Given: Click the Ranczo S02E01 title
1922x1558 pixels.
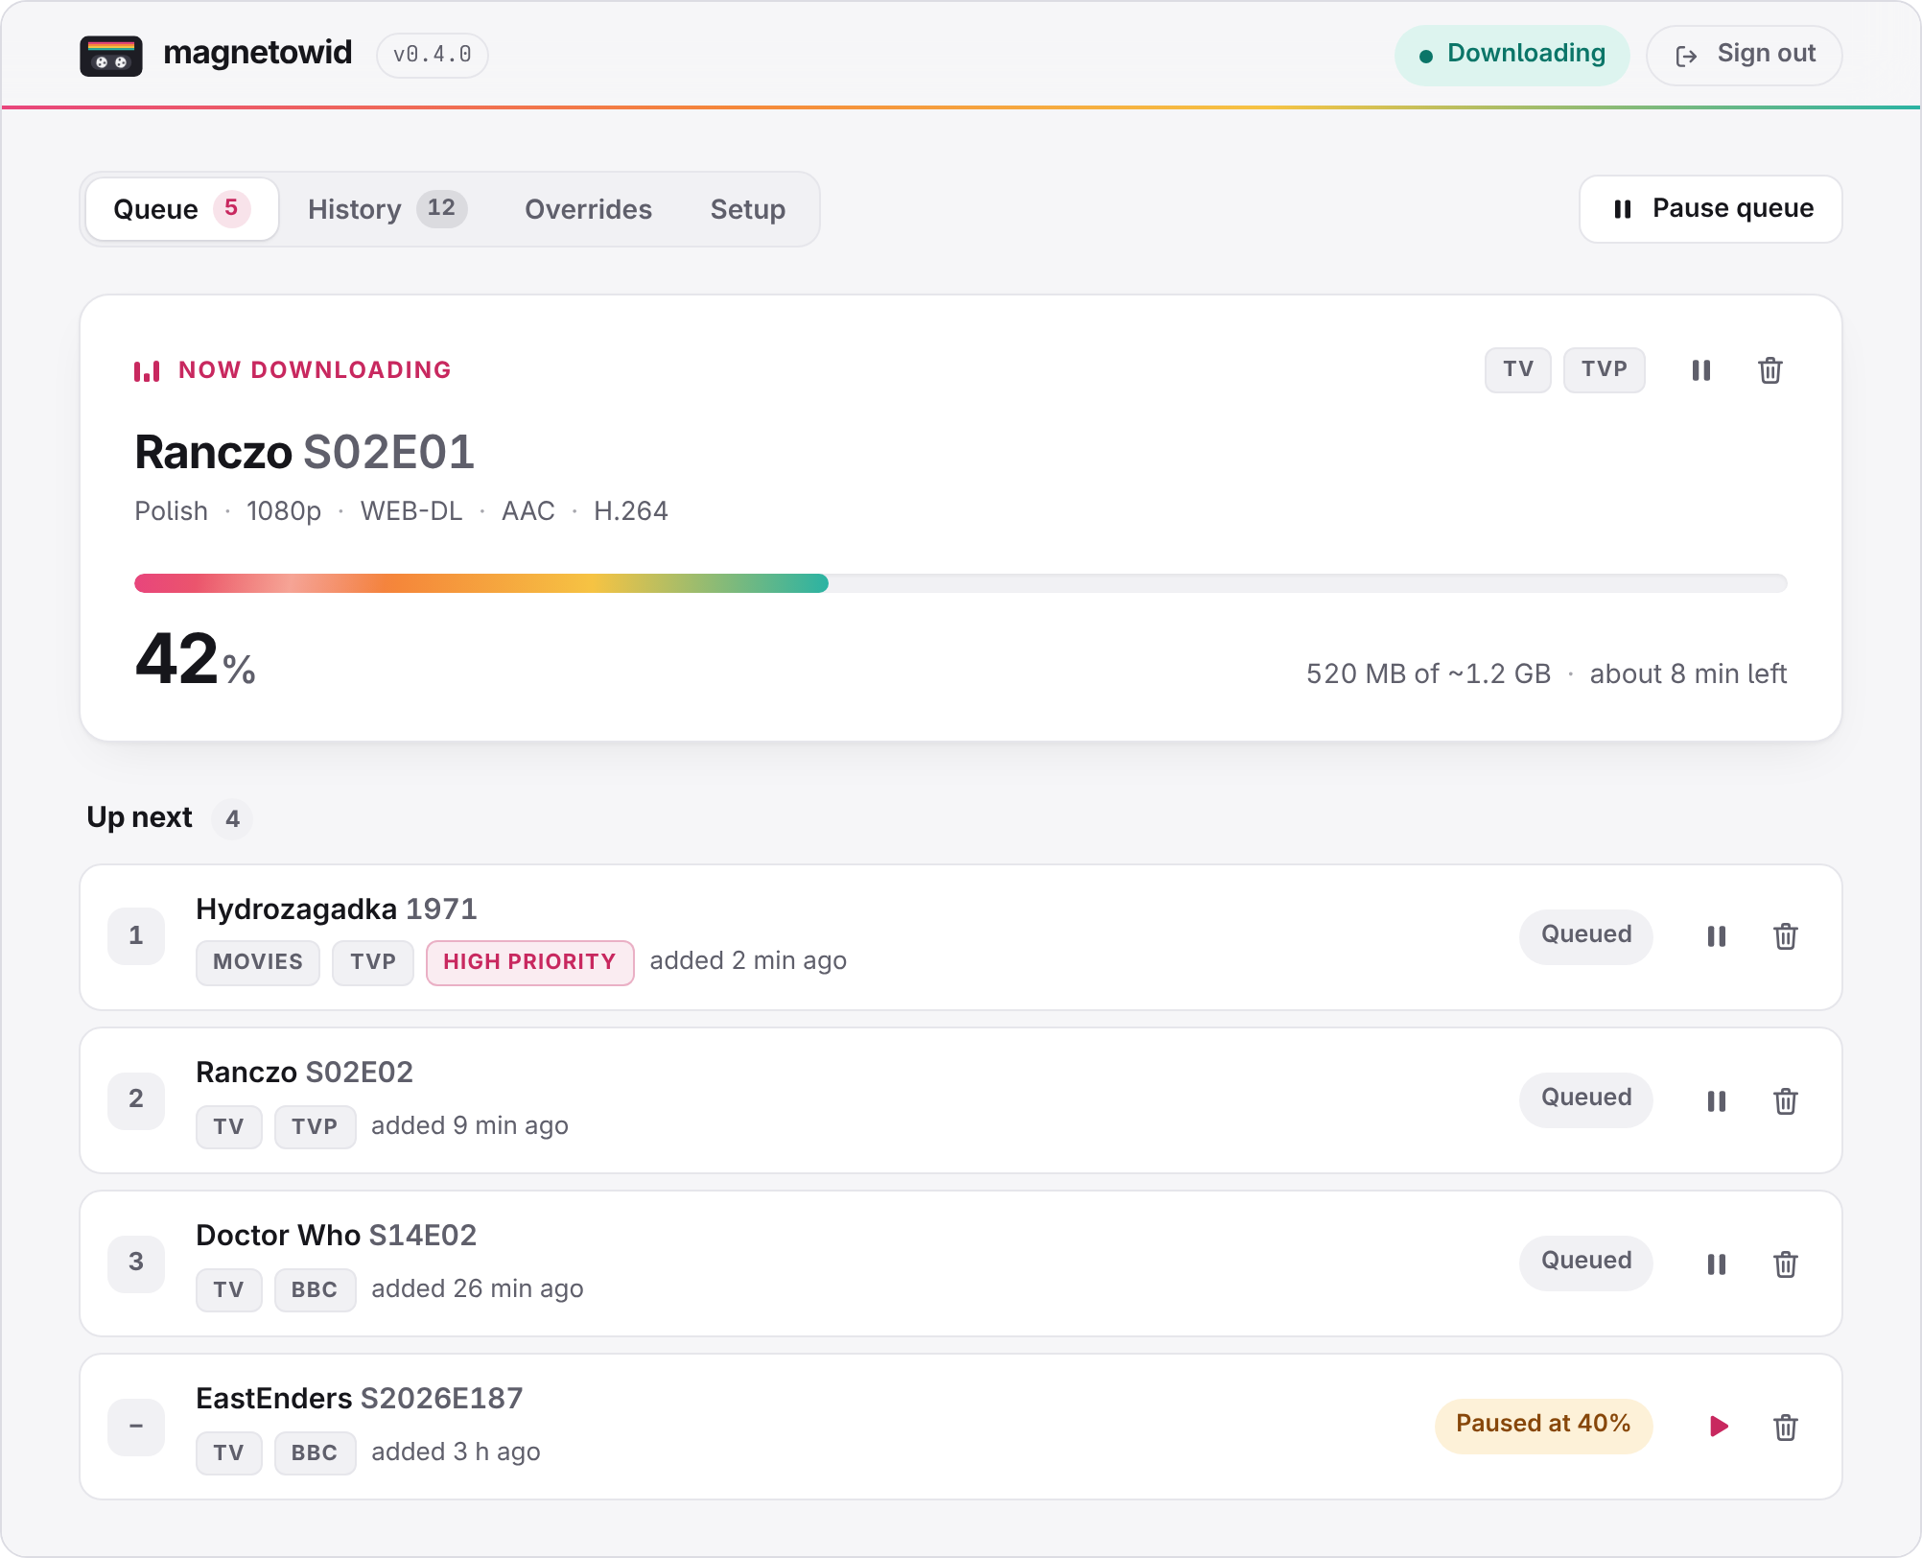Looking at the screenshot, I should coord(305,452).
